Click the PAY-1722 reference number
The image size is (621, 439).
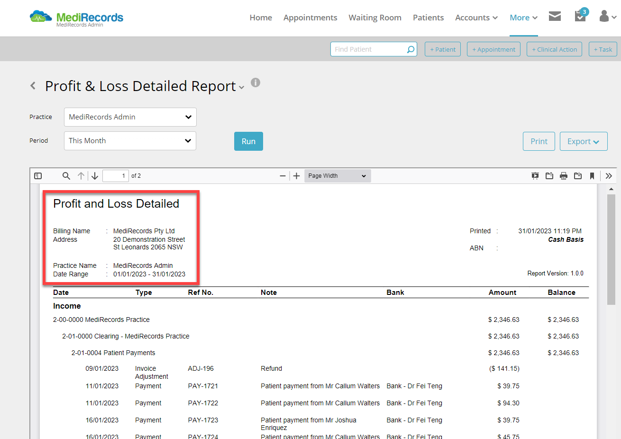pos(203,403)
